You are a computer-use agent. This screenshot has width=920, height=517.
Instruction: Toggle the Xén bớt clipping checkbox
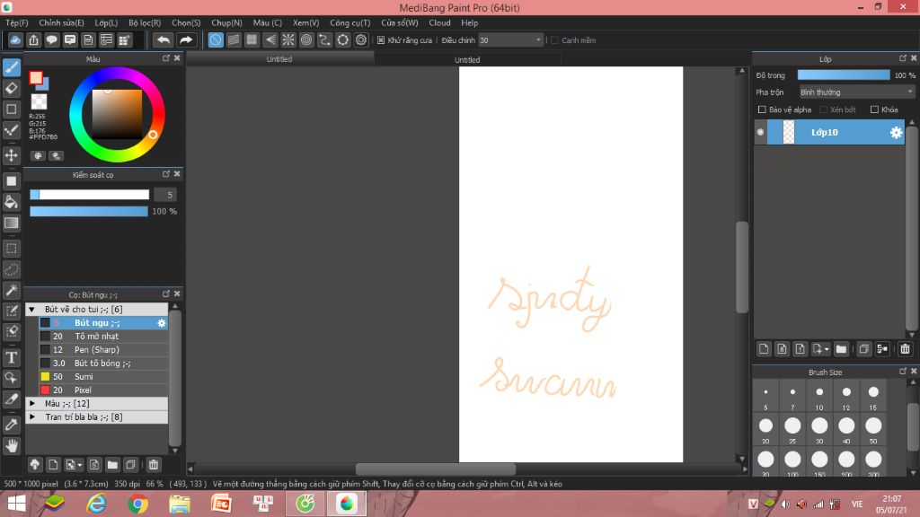click(x=823, y=110)
